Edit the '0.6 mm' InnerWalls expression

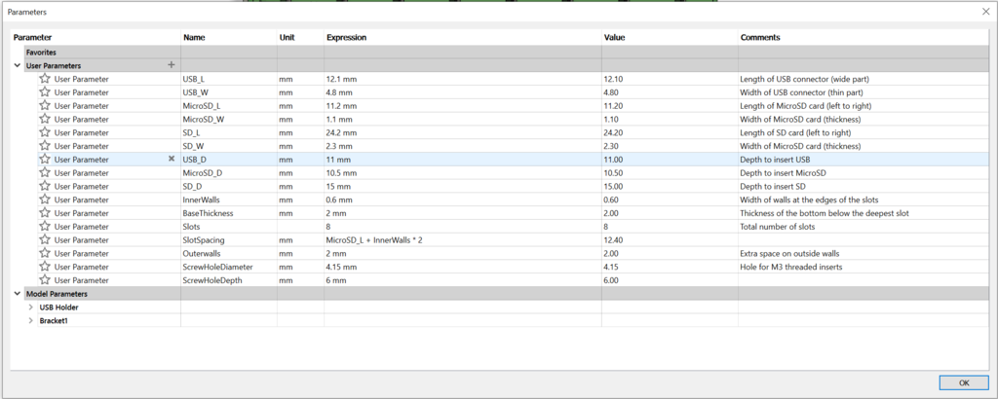[463, 199]
